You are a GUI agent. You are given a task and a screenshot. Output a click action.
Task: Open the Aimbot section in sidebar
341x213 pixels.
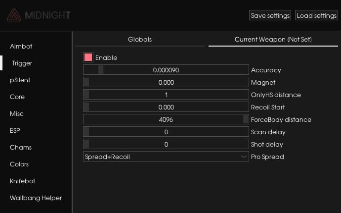pos(21,46)
